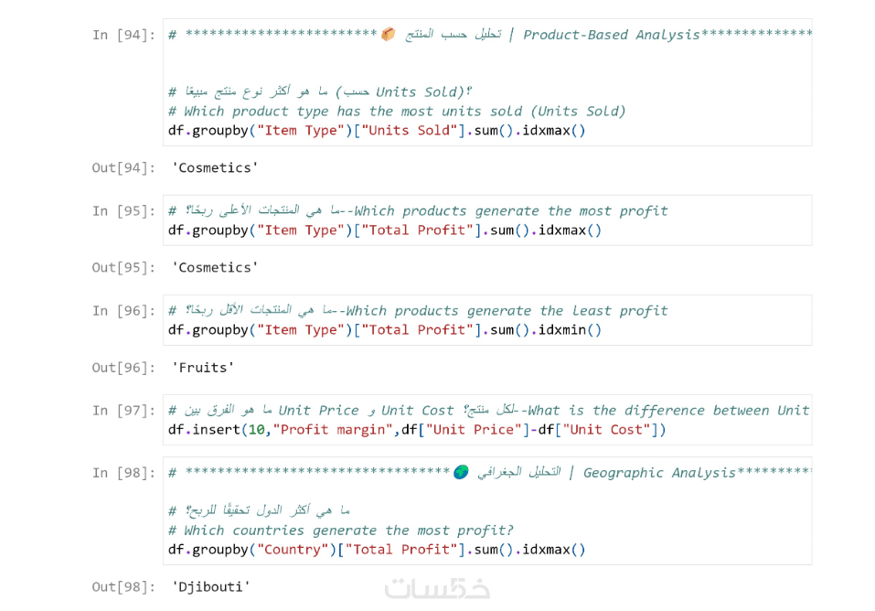Image resolution: width=875 pixels, height=611 pixels.
Task: Click the Out[95] output label
Action: click(x=123, y=267)
